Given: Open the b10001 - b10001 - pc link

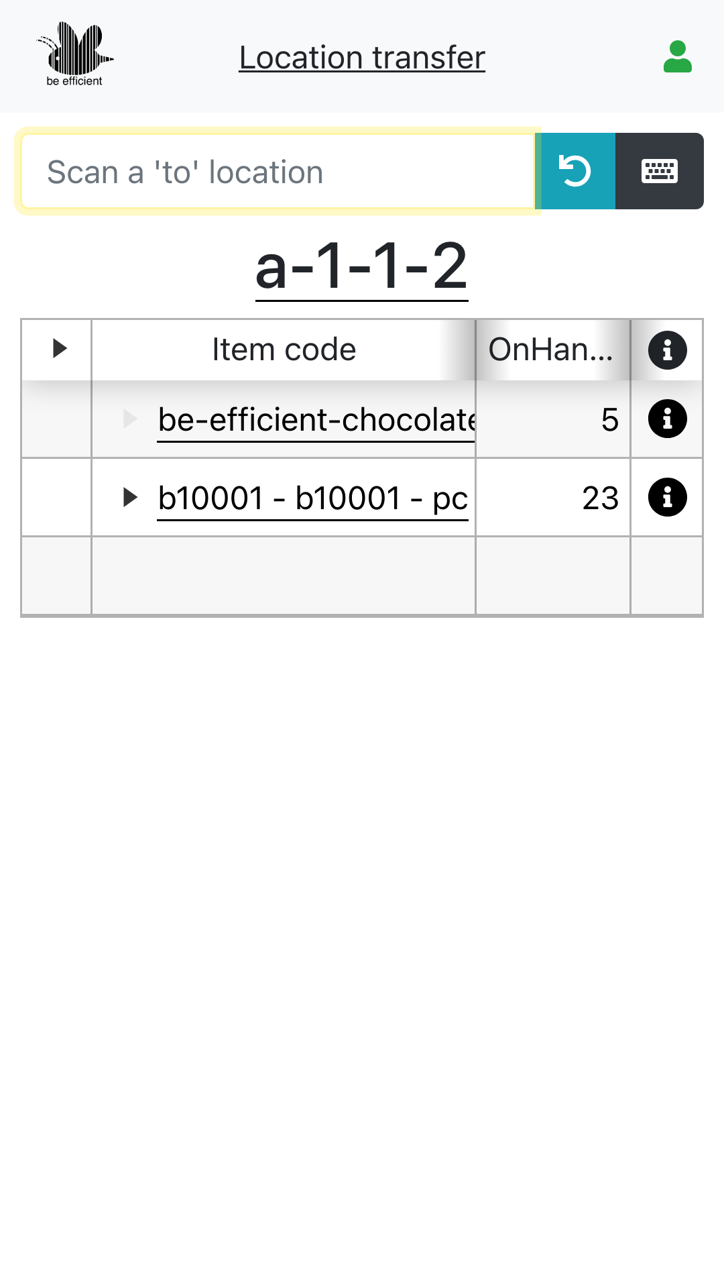Looking at the screenshot, I should click(312, 498).
